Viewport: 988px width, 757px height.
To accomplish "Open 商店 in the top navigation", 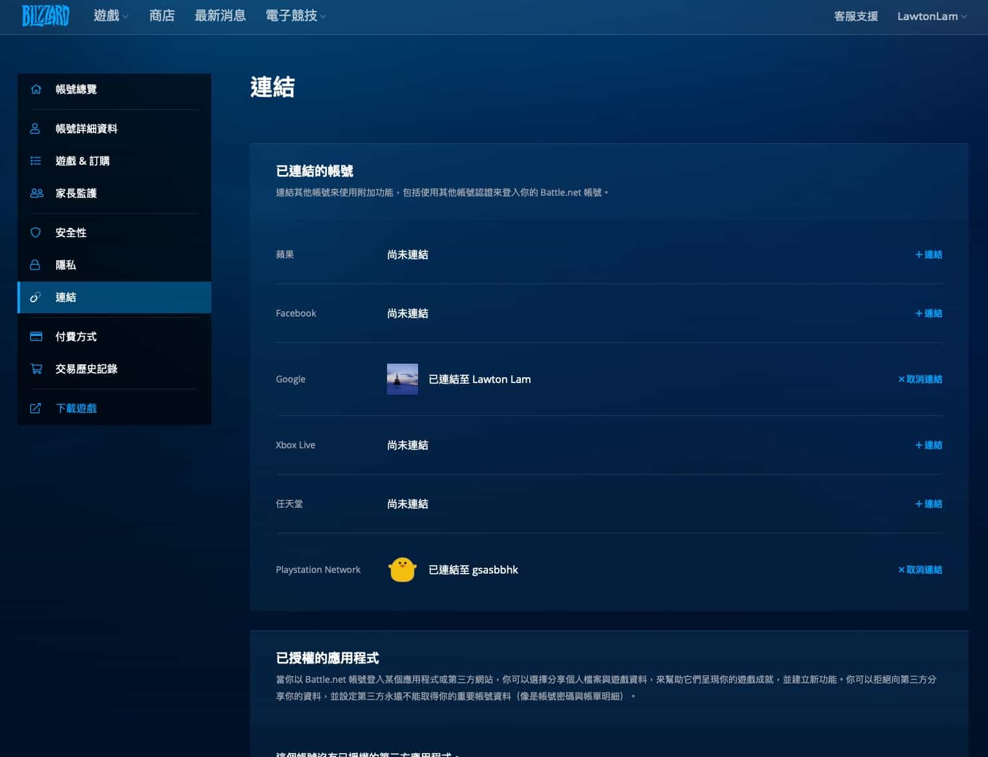I will point(162,16).
